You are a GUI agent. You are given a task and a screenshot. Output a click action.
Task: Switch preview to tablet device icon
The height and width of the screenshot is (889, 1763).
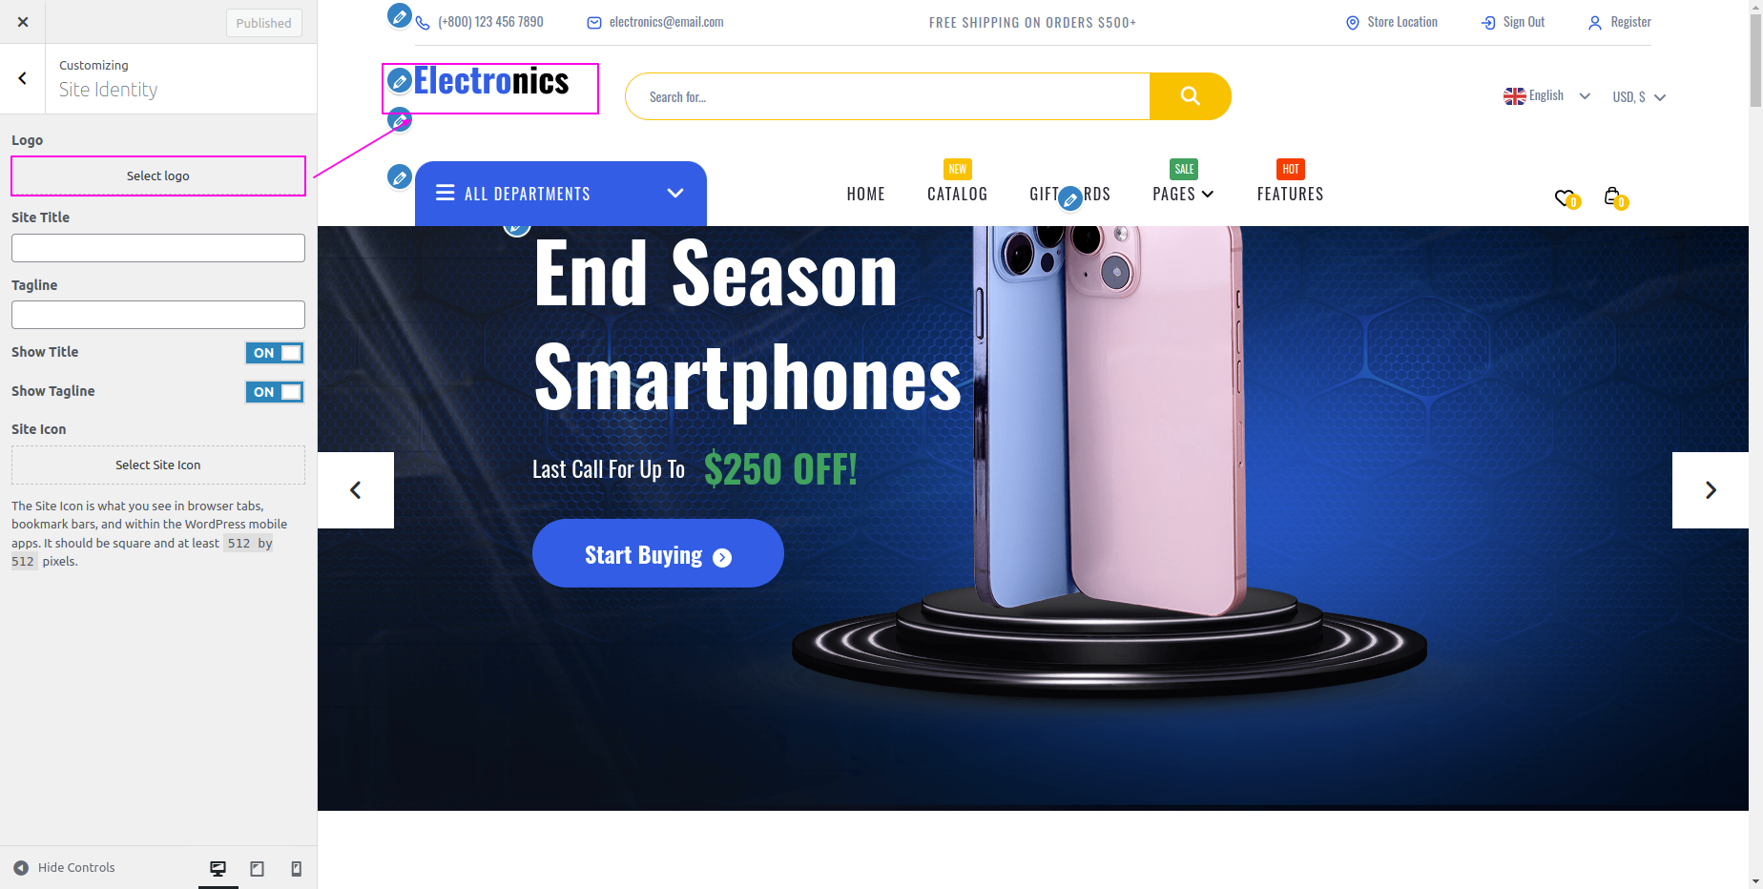pos(257,868)
